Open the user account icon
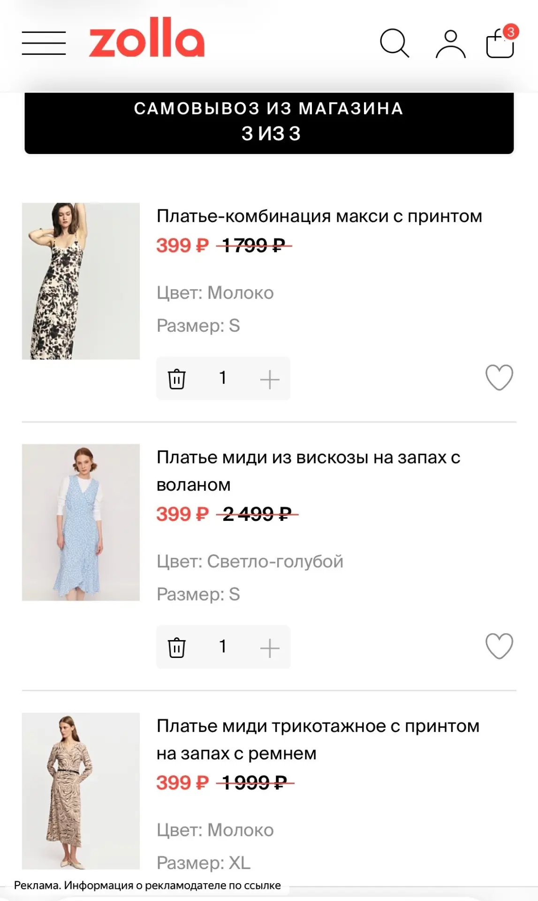 point(450,44)
